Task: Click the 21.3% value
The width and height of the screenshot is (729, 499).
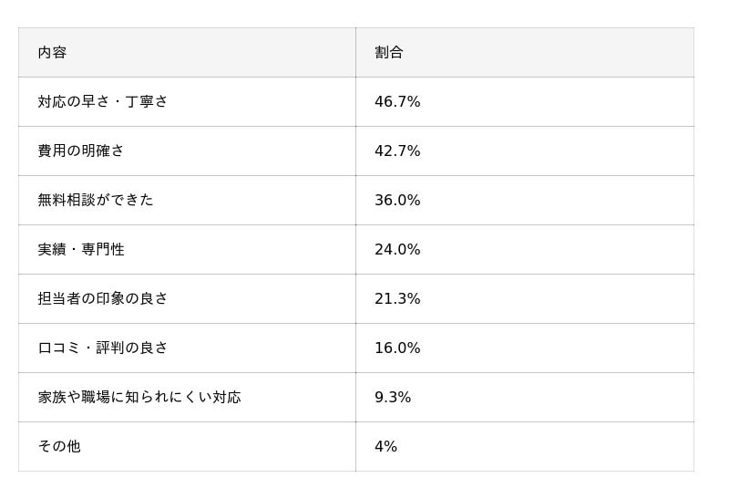Action: 397,299
